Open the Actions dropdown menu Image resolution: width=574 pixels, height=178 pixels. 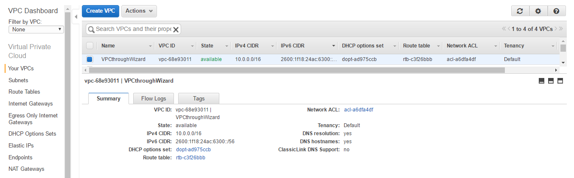click(x=139, y=11)
